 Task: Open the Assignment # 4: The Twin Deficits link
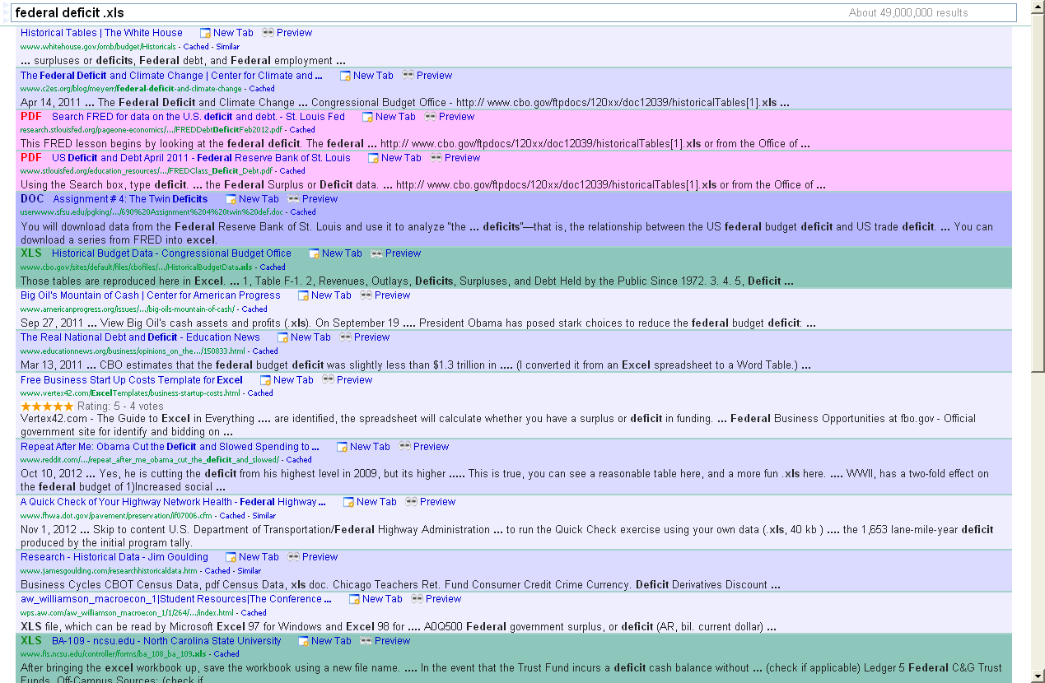coord(130,199)
